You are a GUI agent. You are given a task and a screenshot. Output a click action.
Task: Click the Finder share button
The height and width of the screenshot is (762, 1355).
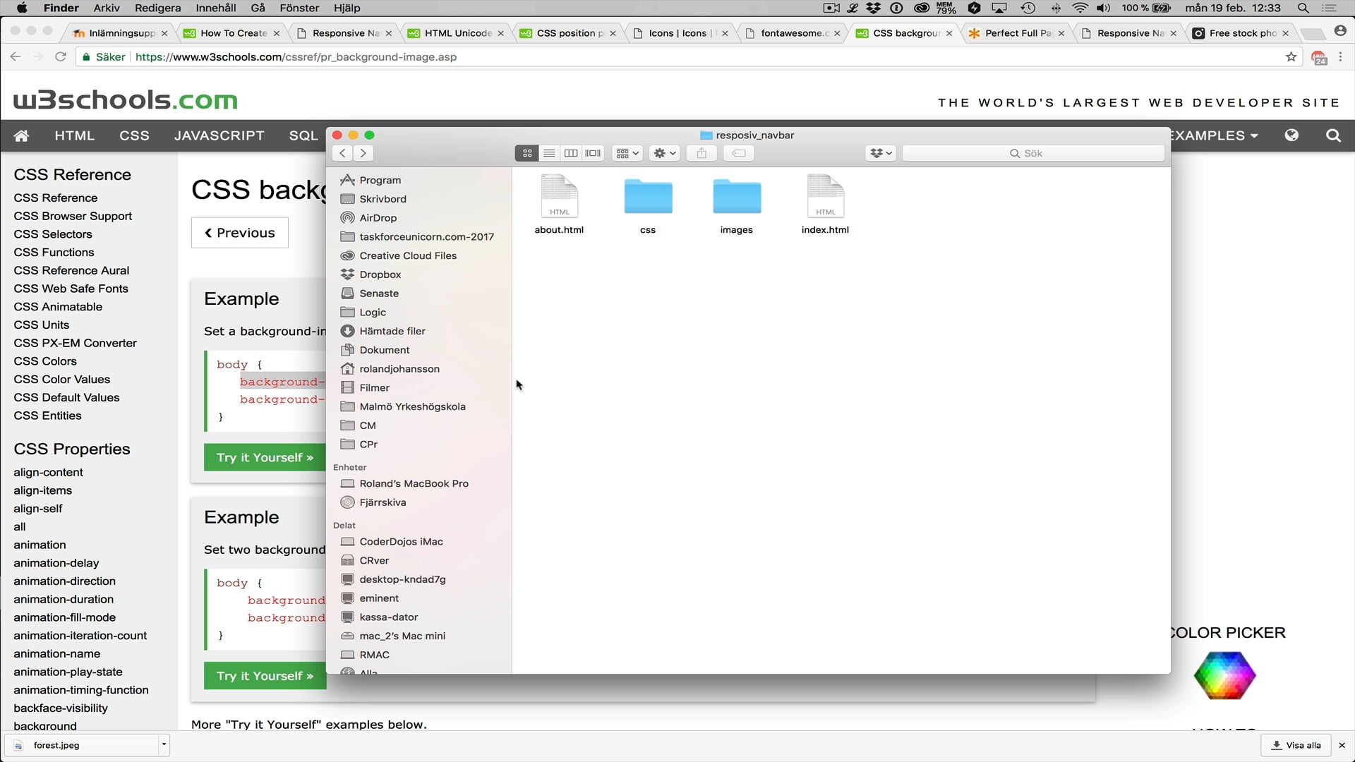701,153
